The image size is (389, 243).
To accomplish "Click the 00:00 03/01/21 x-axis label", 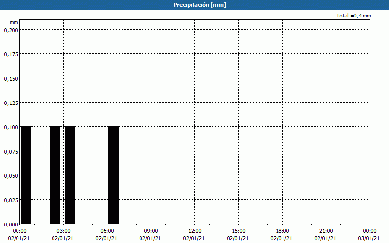I will [370, 235].
